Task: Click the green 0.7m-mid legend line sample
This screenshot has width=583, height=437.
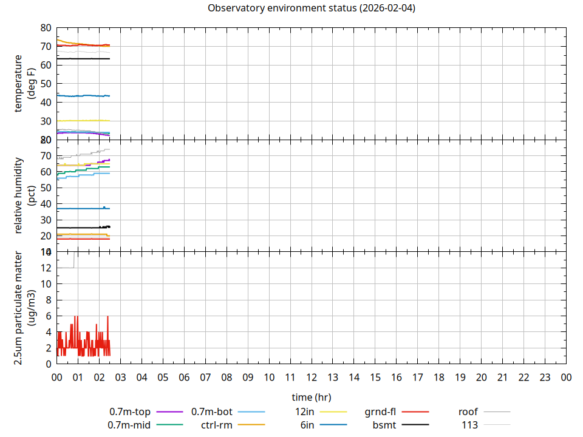Action: coord(169,425)
